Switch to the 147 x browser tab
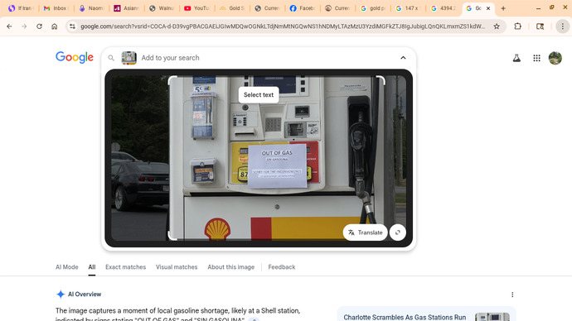This screenshot has height=321, width=572. pyautogui.click(x=408, y=8)
